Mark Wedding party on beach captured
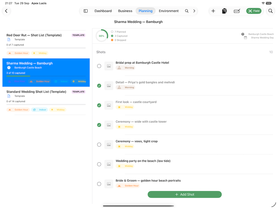 99,164
